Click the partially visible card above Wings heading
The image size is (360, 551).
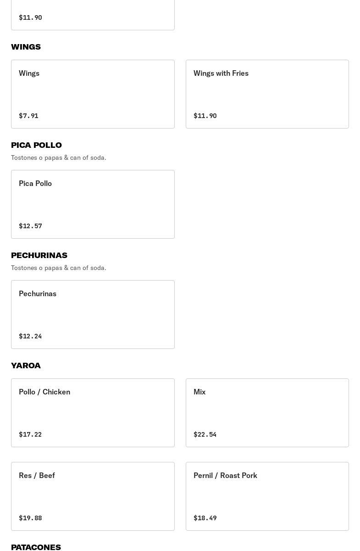(x=93, y=15)
